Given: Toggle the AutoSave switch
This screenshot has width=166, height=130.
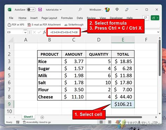Looking at the screenshot, I should click(x=31, y=9).
